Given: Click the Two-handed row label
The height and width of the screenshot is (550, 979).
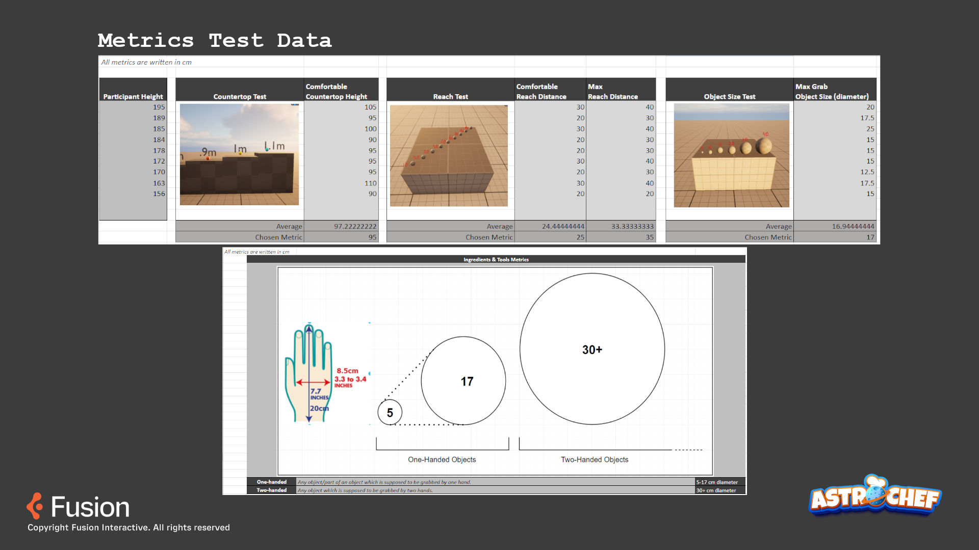Looking at the screenshot, I should click(x=271, y=490).
